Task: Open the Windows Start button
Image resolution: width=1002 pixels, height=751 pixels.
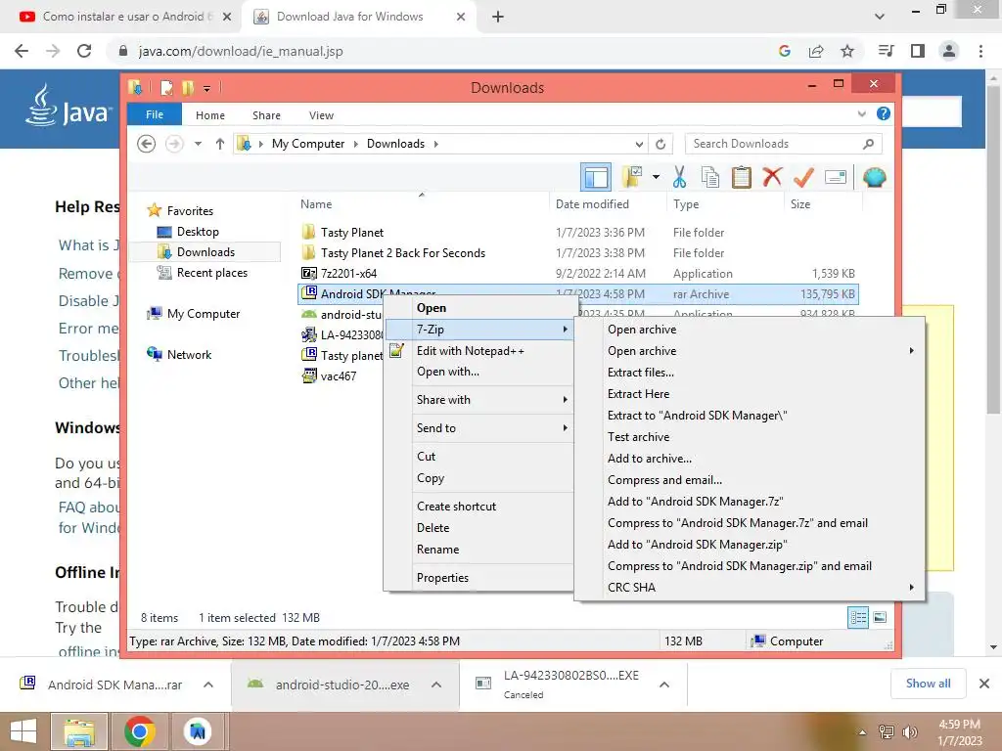Action: tap(23, 731)
